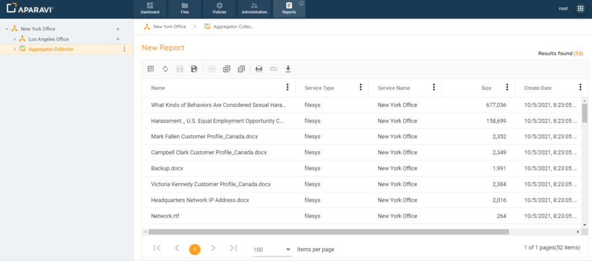
Task: Expand the Los Angeles Office tree node
Action: coord(14,39)
